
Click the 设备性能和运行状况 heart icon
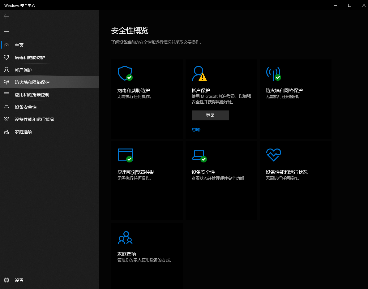click(273, 155)
